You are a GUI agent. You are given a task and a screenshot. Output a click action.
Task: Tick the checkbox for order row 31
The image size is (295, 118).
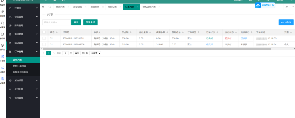[x=44, y=44]
